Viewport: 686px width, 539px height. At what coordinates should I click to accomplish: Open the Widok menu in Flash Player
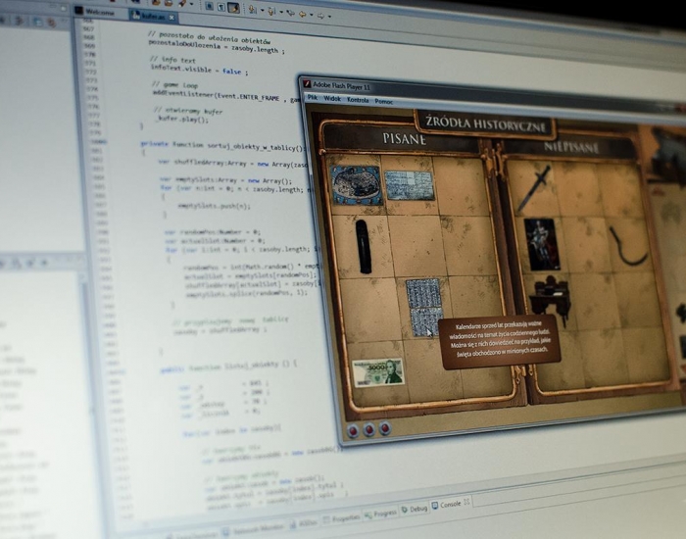tap(332, 99)
